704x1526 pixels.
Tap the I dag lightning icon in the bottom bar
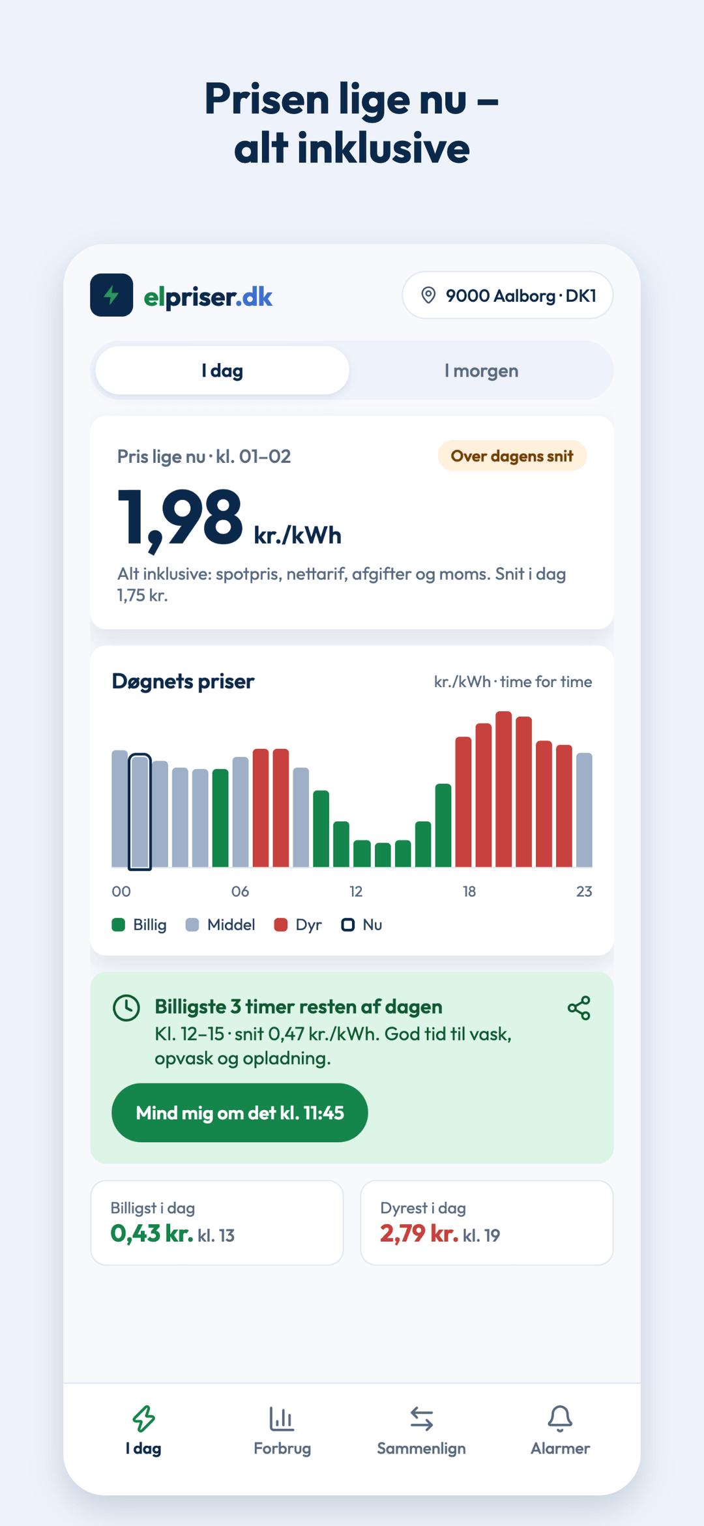pyautogui.click(x=143, y=1418)
